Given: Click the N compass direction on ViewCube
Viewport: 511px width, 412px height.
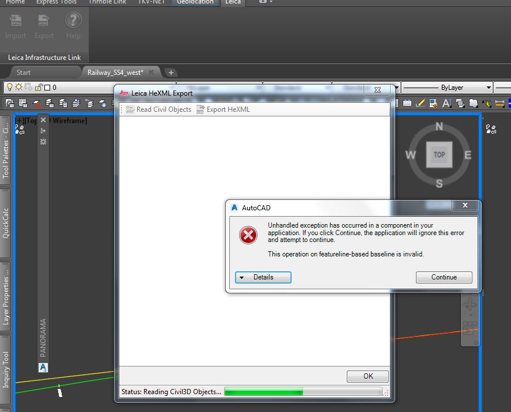Looking at the screenshot, I should 439,126.
